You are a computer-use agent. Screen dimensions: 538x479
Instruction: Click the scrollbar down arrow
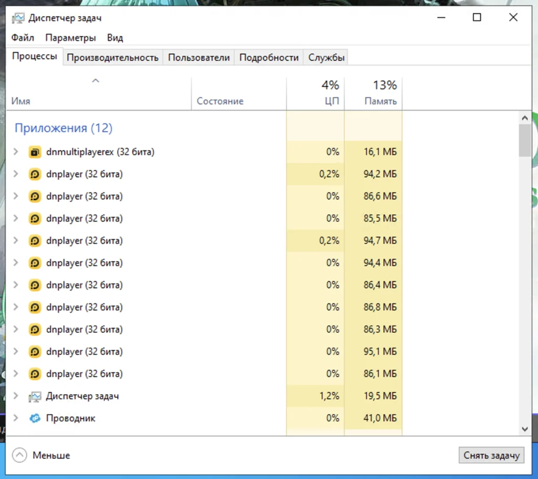click(525, 429)
